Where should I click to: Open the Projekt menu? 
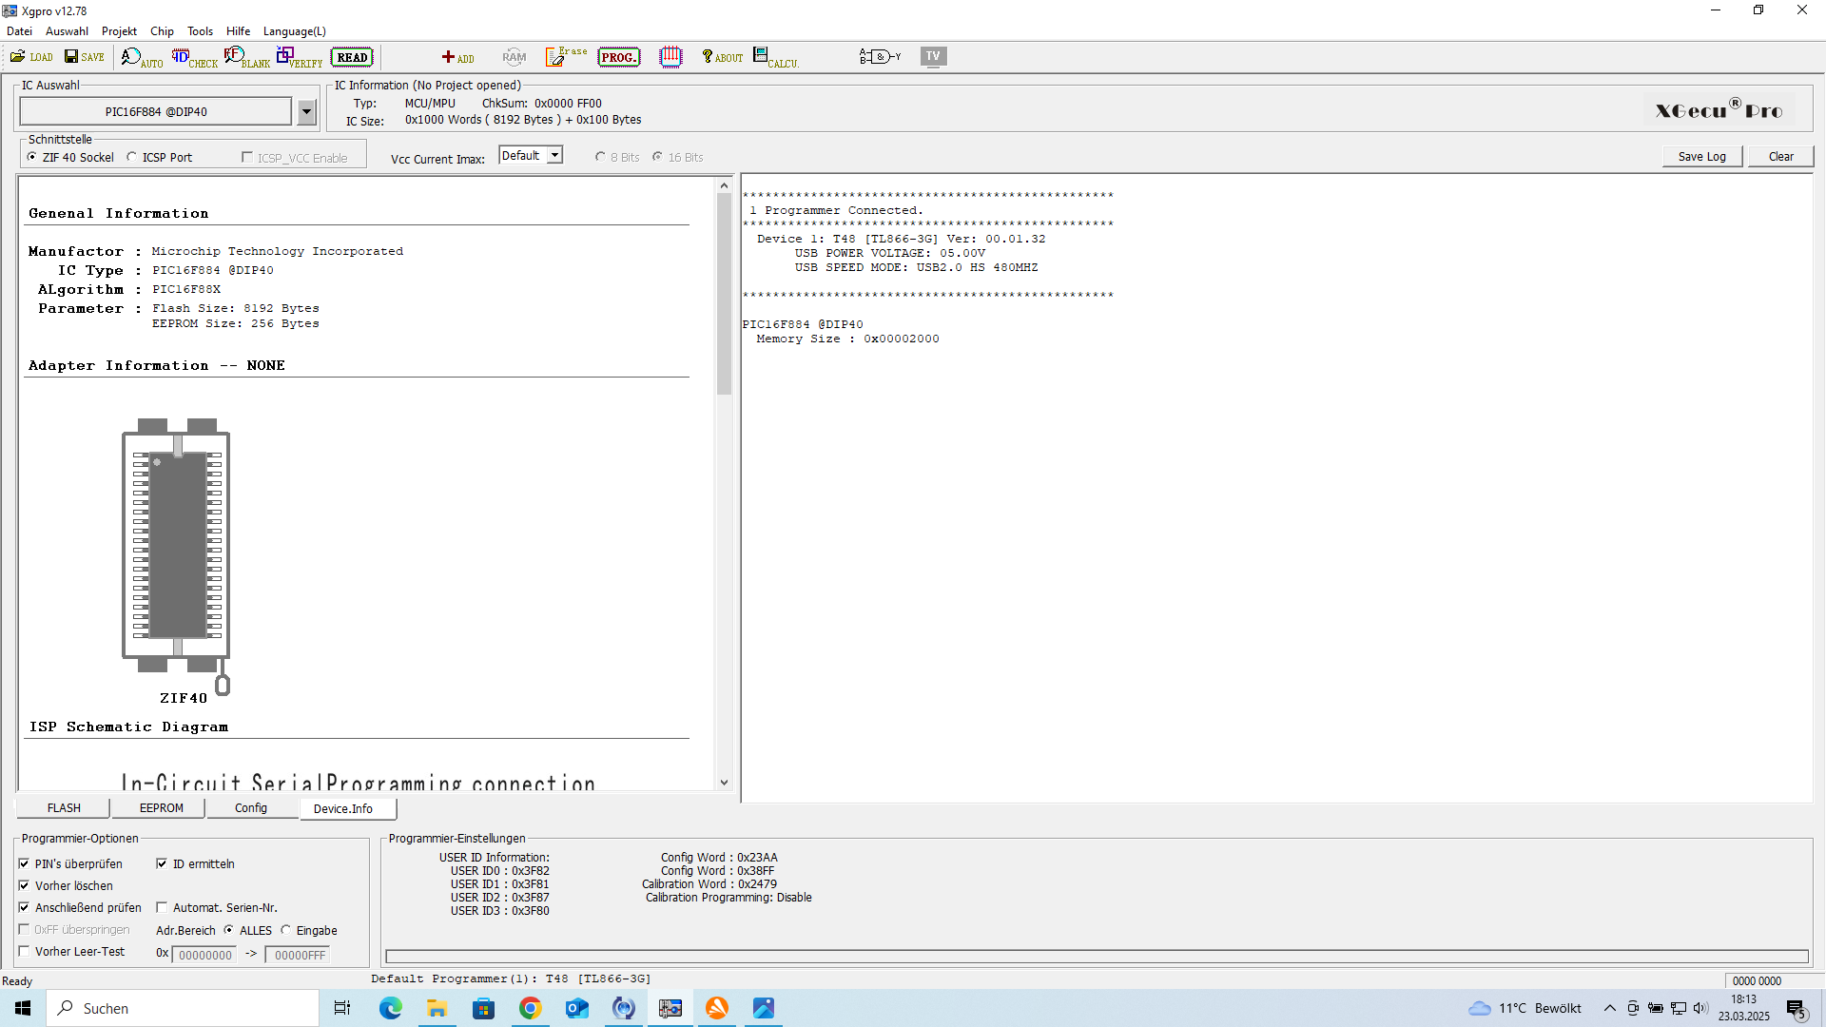point(119,31)
